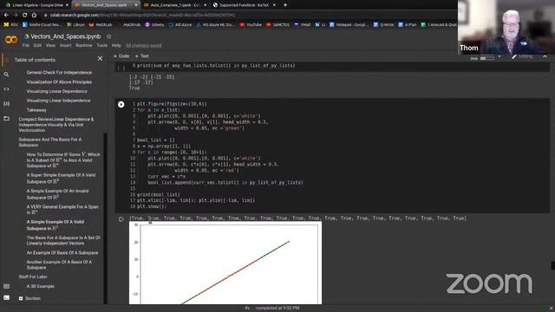Go to Subspaces And The Basis section

click(x=50, y=142)
